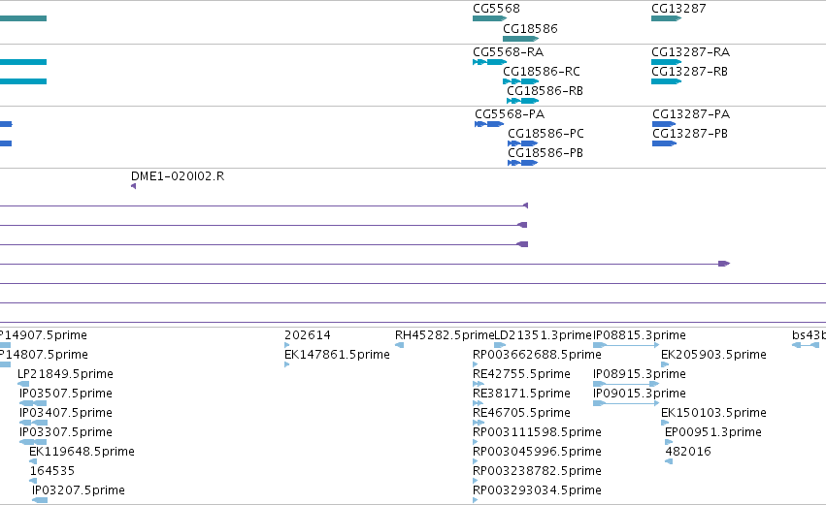Click feature label 164535
The height and width of the screenshot is (505, 826).
pos(52,471)
